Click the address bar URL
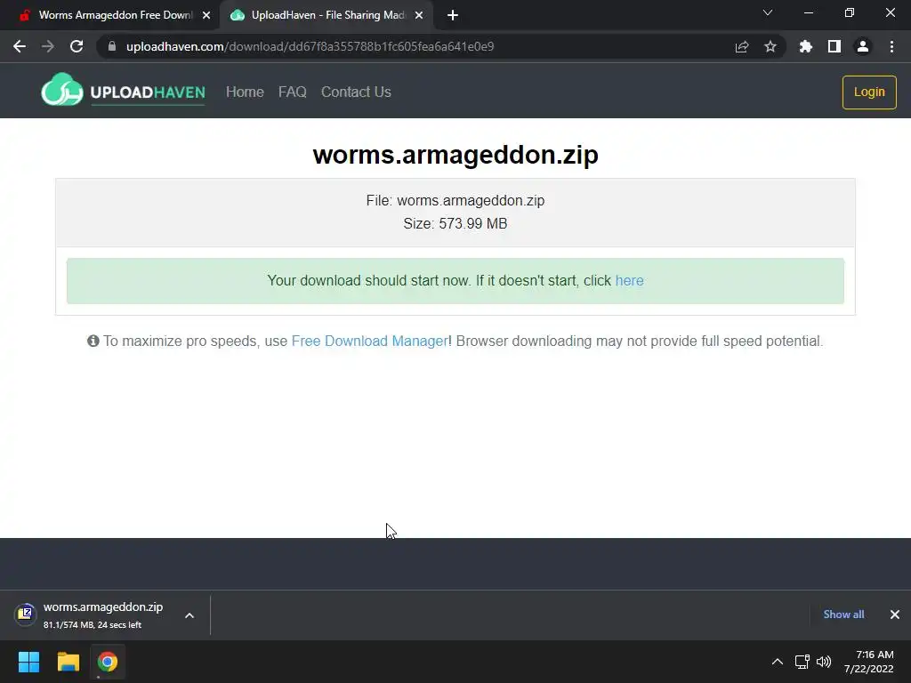 pyautogui.click(x=310, y=46)
